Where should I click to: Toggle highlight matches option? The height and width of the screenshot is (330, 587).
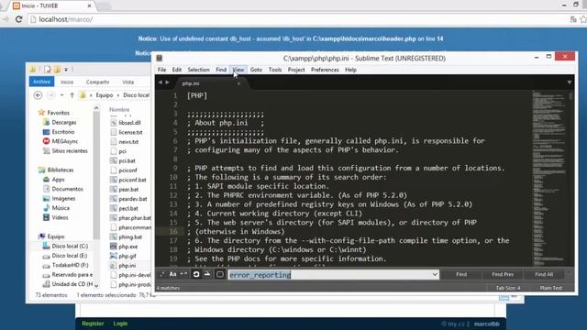click(x=220, y=274)
